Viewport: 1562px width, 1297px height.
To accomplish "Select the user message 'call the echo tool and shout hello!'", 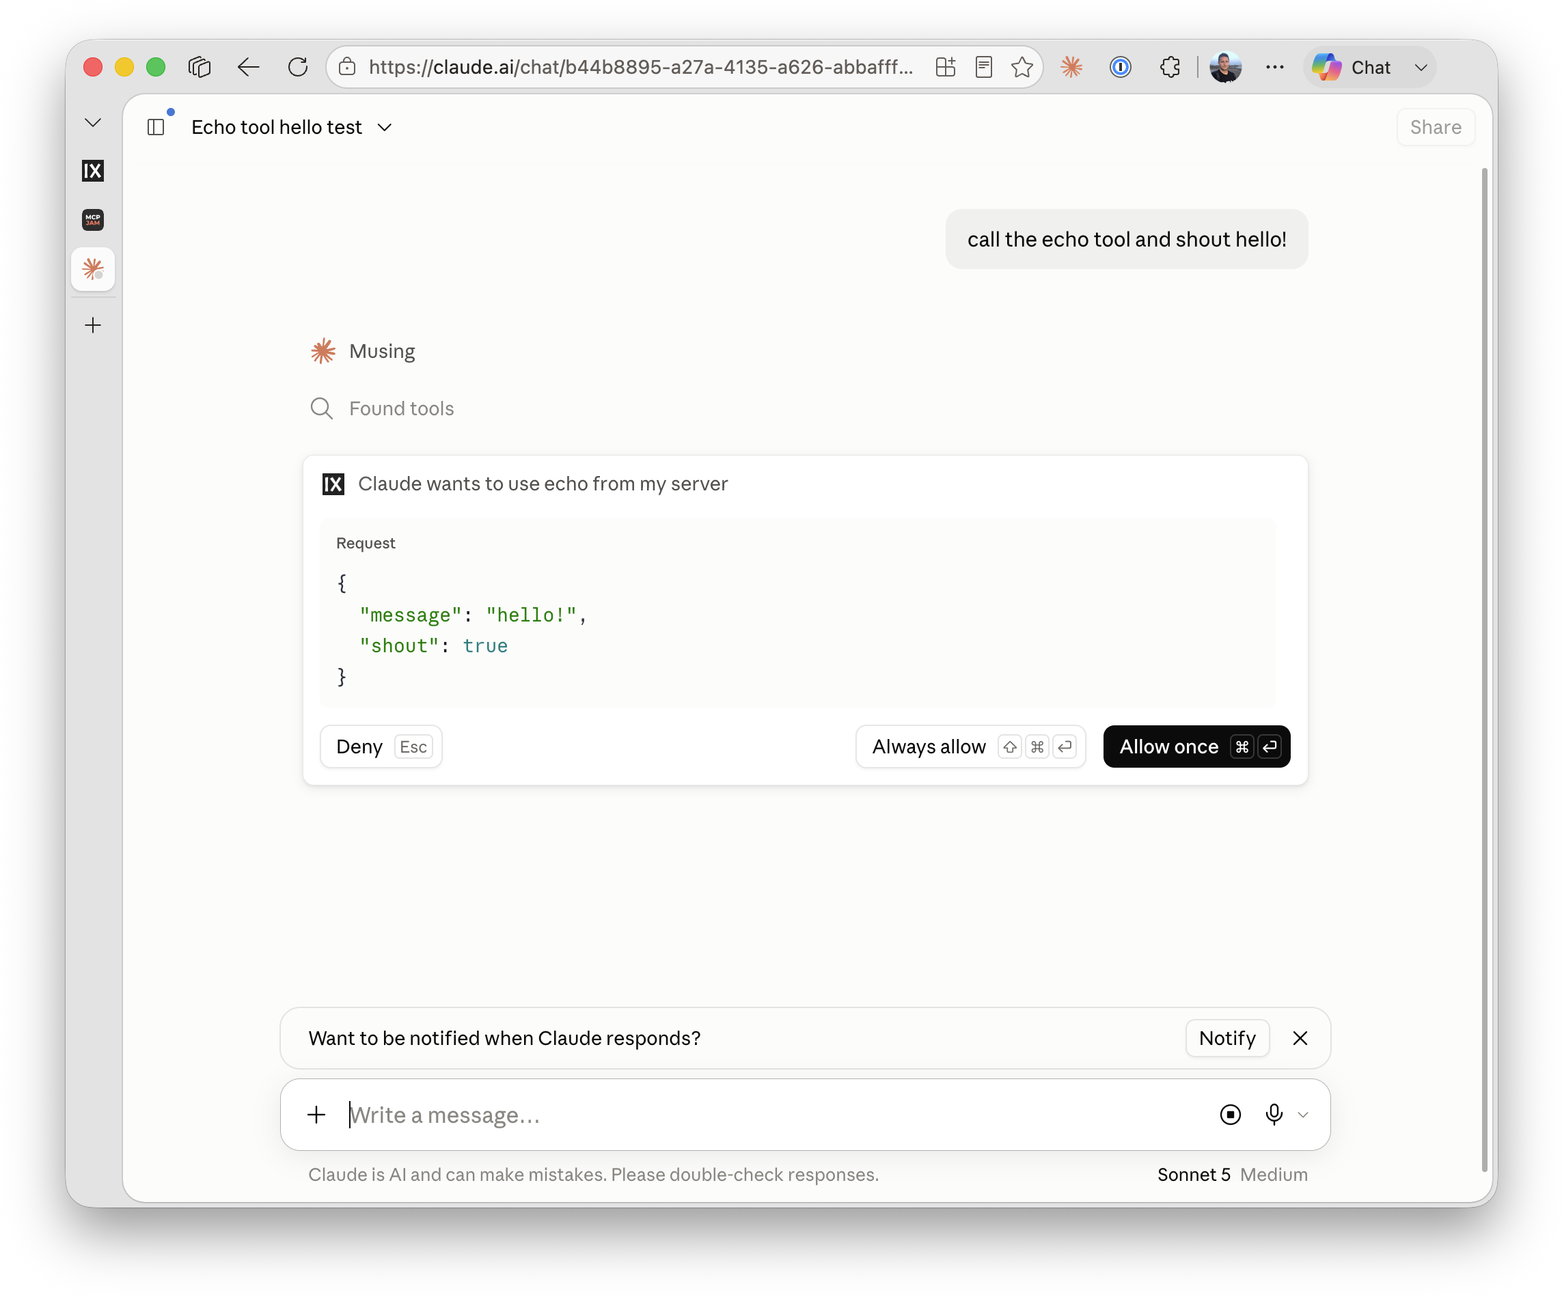I will click(x=1126, y=239).
